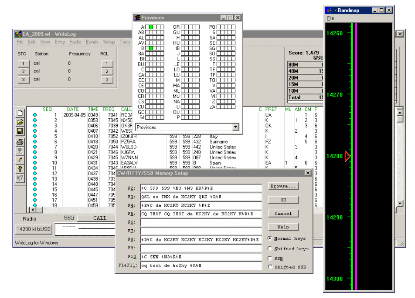
Task: Click the log's left horizontal scroll arrow
Action: (x=32, y=210)
